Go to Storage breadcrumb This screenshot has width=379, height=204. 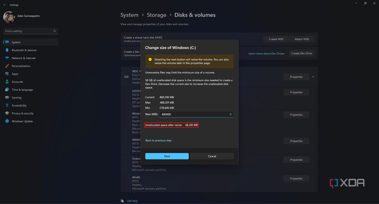(156, 15)
